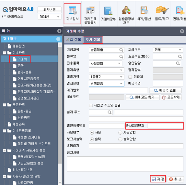Click the 예금주 조회 button
This screenshot has height=185, width=186.
(x=165, y=91)
